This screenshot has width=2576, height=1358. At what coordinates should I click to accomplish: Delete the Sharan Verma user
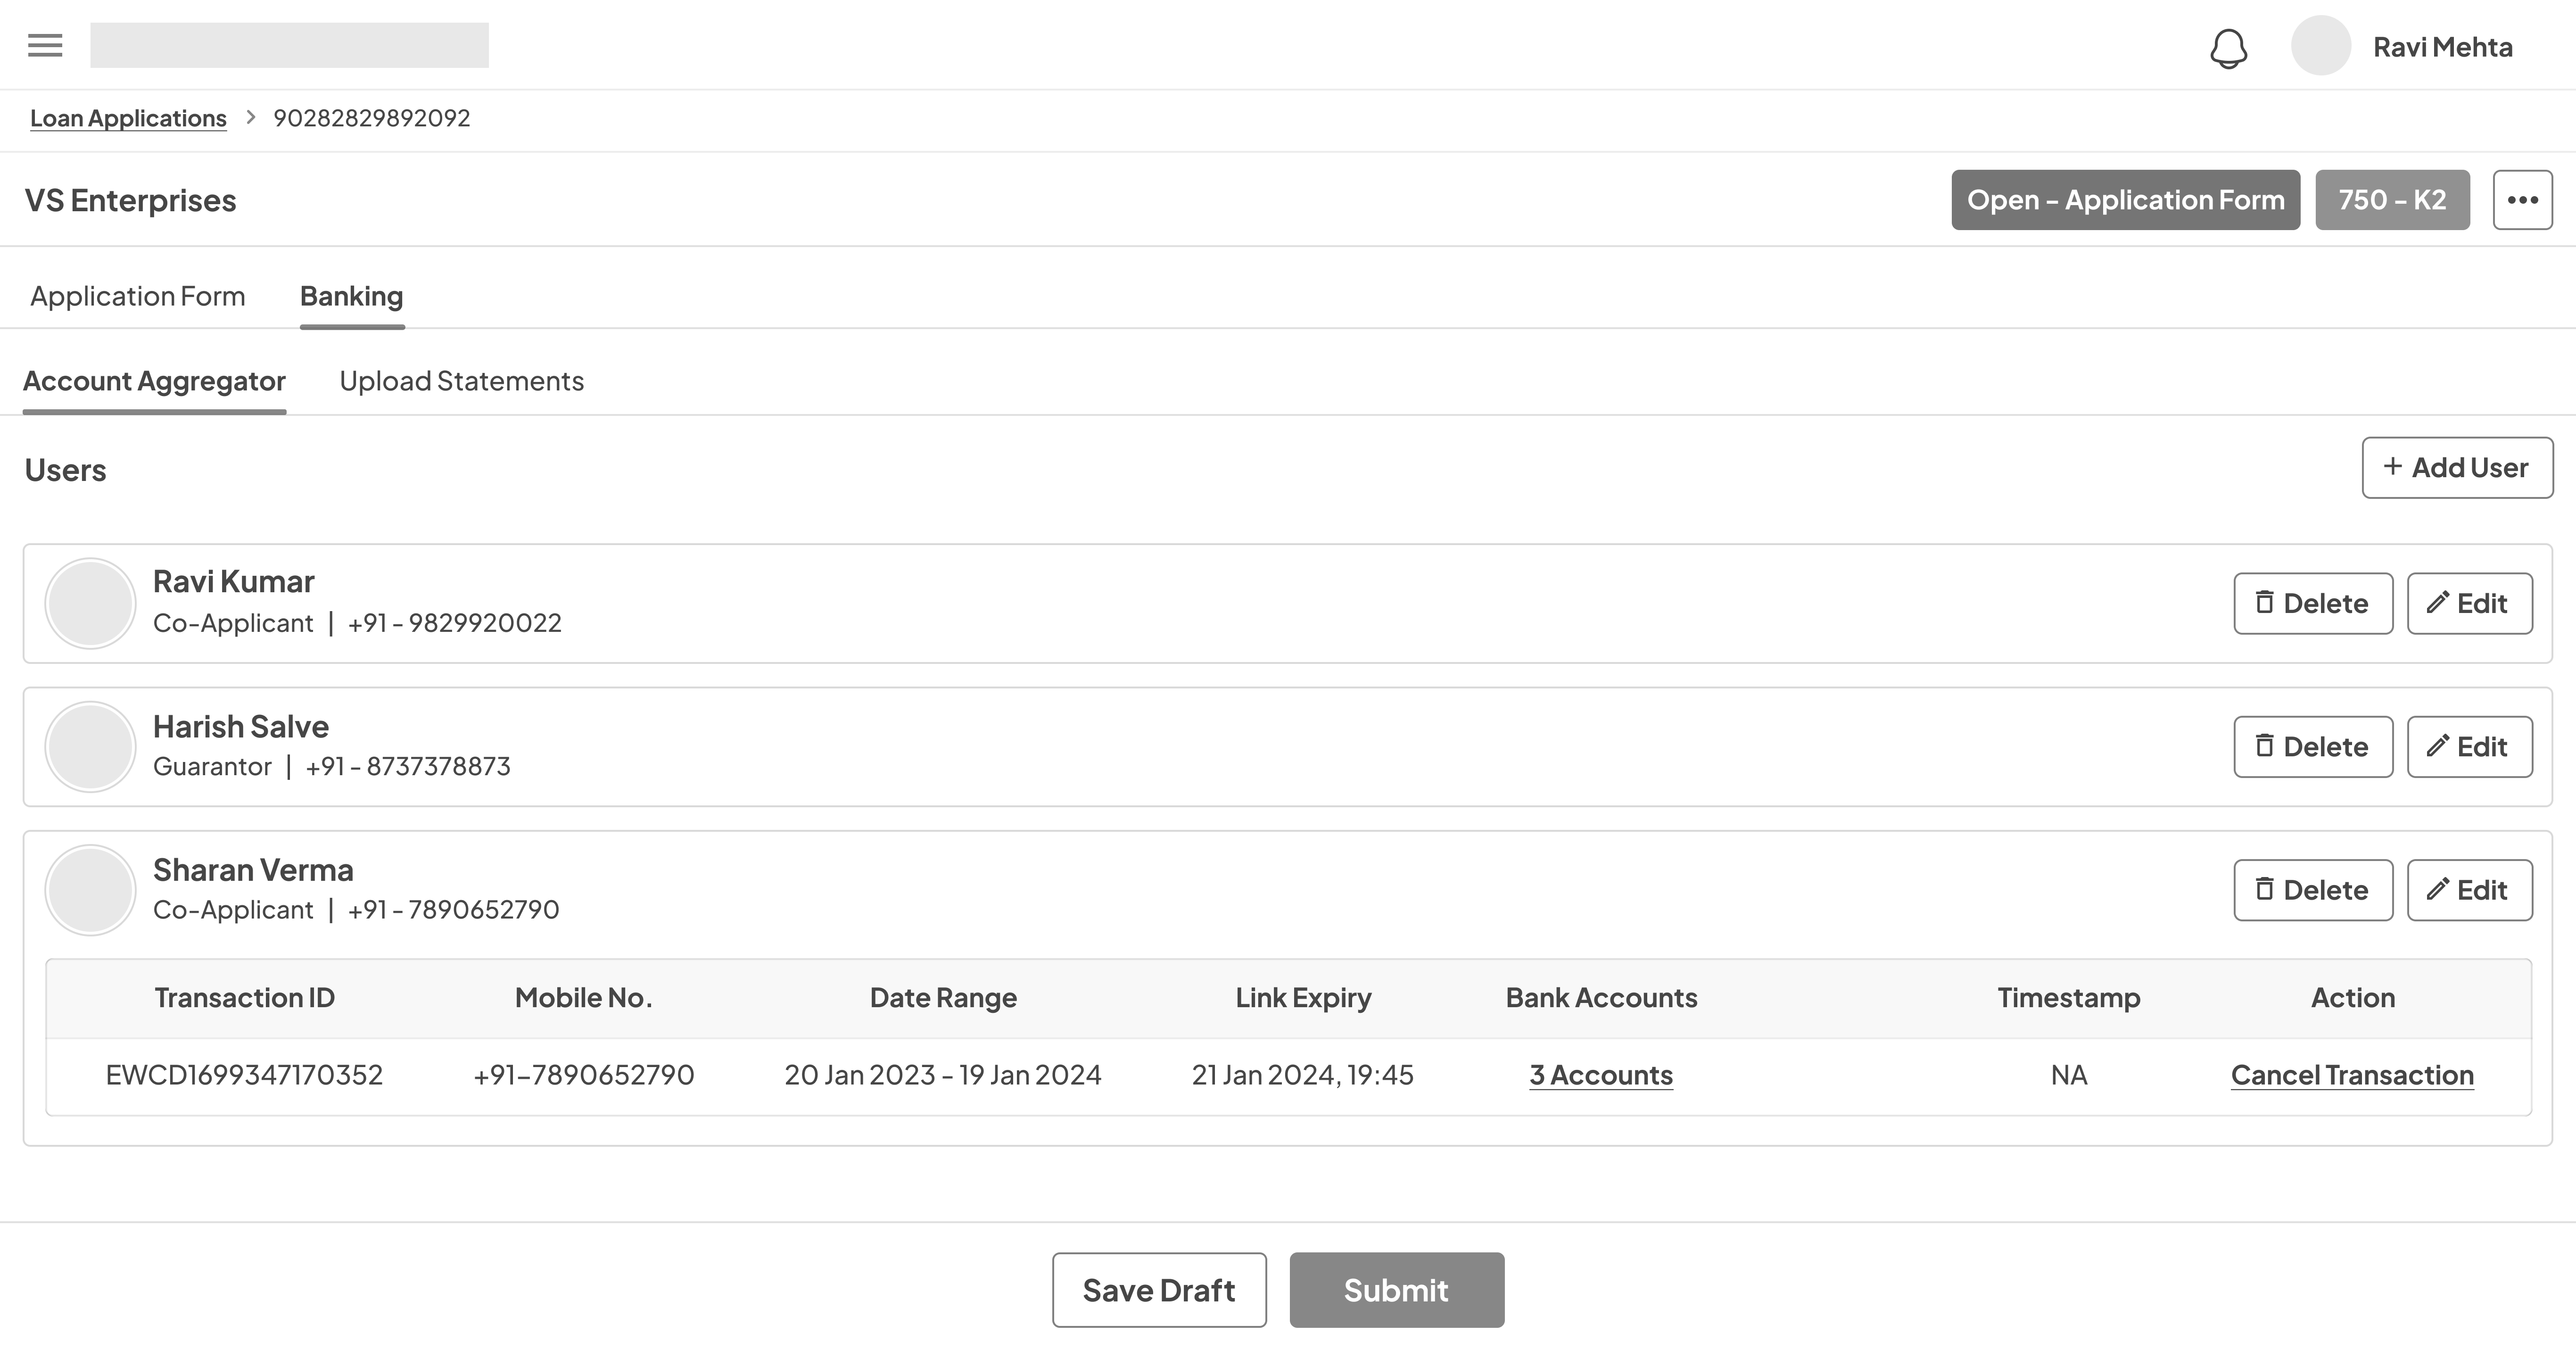click(x=2312, y=890)
